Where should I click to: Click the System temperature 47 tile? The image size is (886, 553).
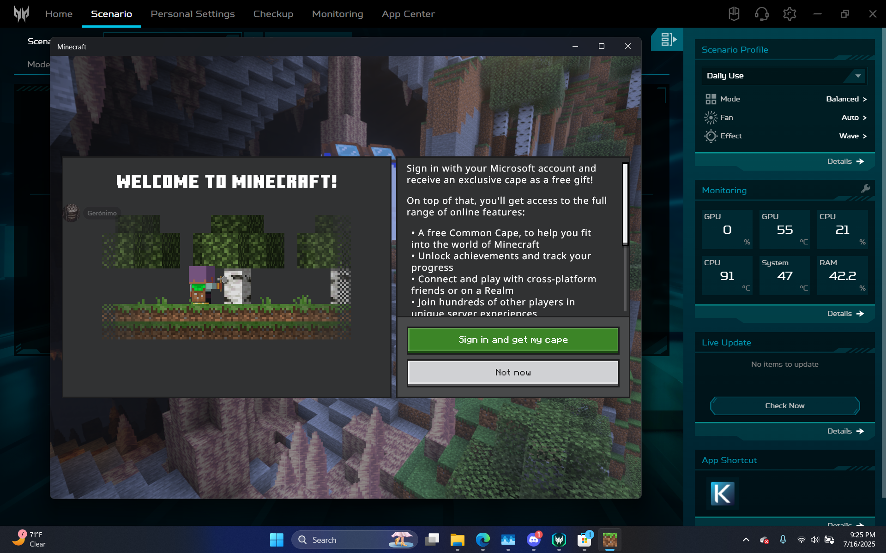(784, 275)
